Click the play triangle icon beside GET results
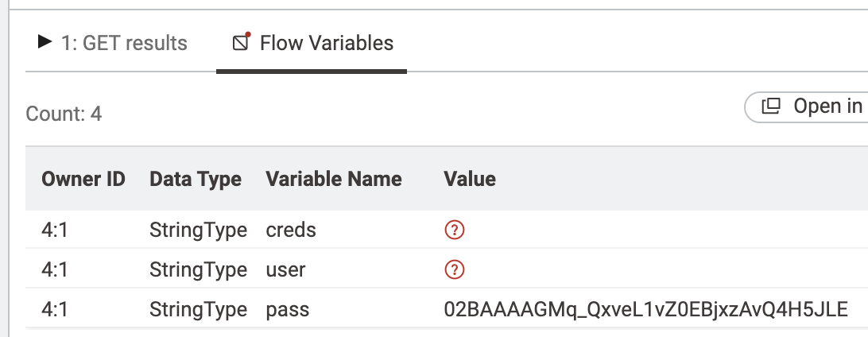 45,42
